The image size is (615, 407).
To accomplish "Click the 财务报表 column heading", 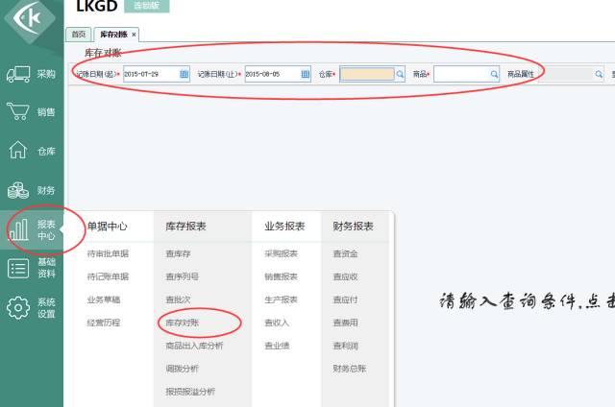I will (x=353, y=226).
